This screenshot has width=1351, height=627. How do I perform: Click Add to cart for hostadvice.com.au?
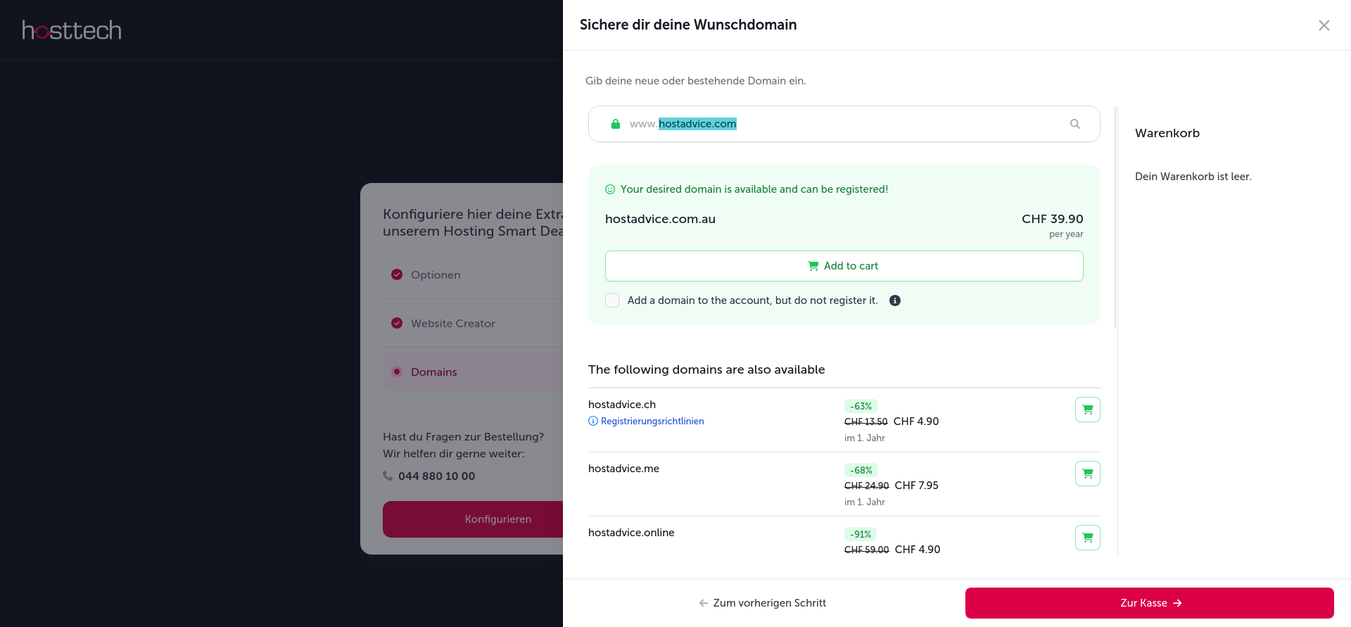pyautogui.click(x=844, y=266)
